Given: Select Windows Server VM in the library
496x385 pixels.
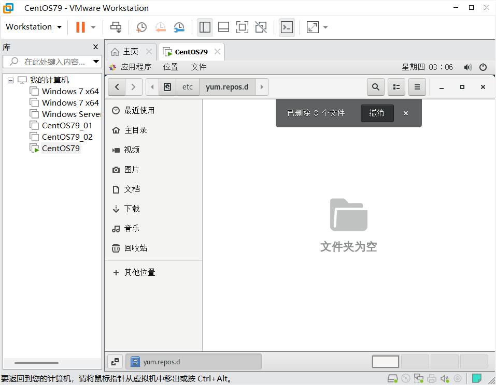Looking at the screenshot, I should click(x=71, y=114).
